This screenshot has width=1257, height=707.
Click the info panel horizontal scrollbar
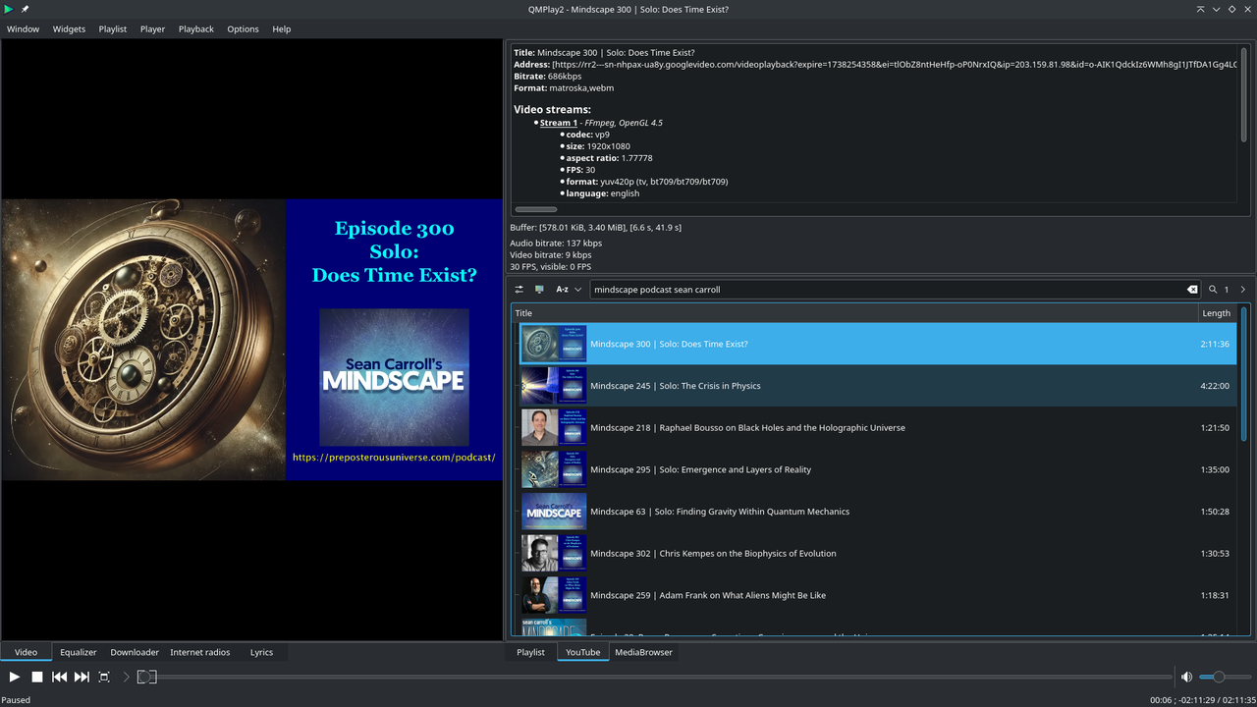point(535,209)
